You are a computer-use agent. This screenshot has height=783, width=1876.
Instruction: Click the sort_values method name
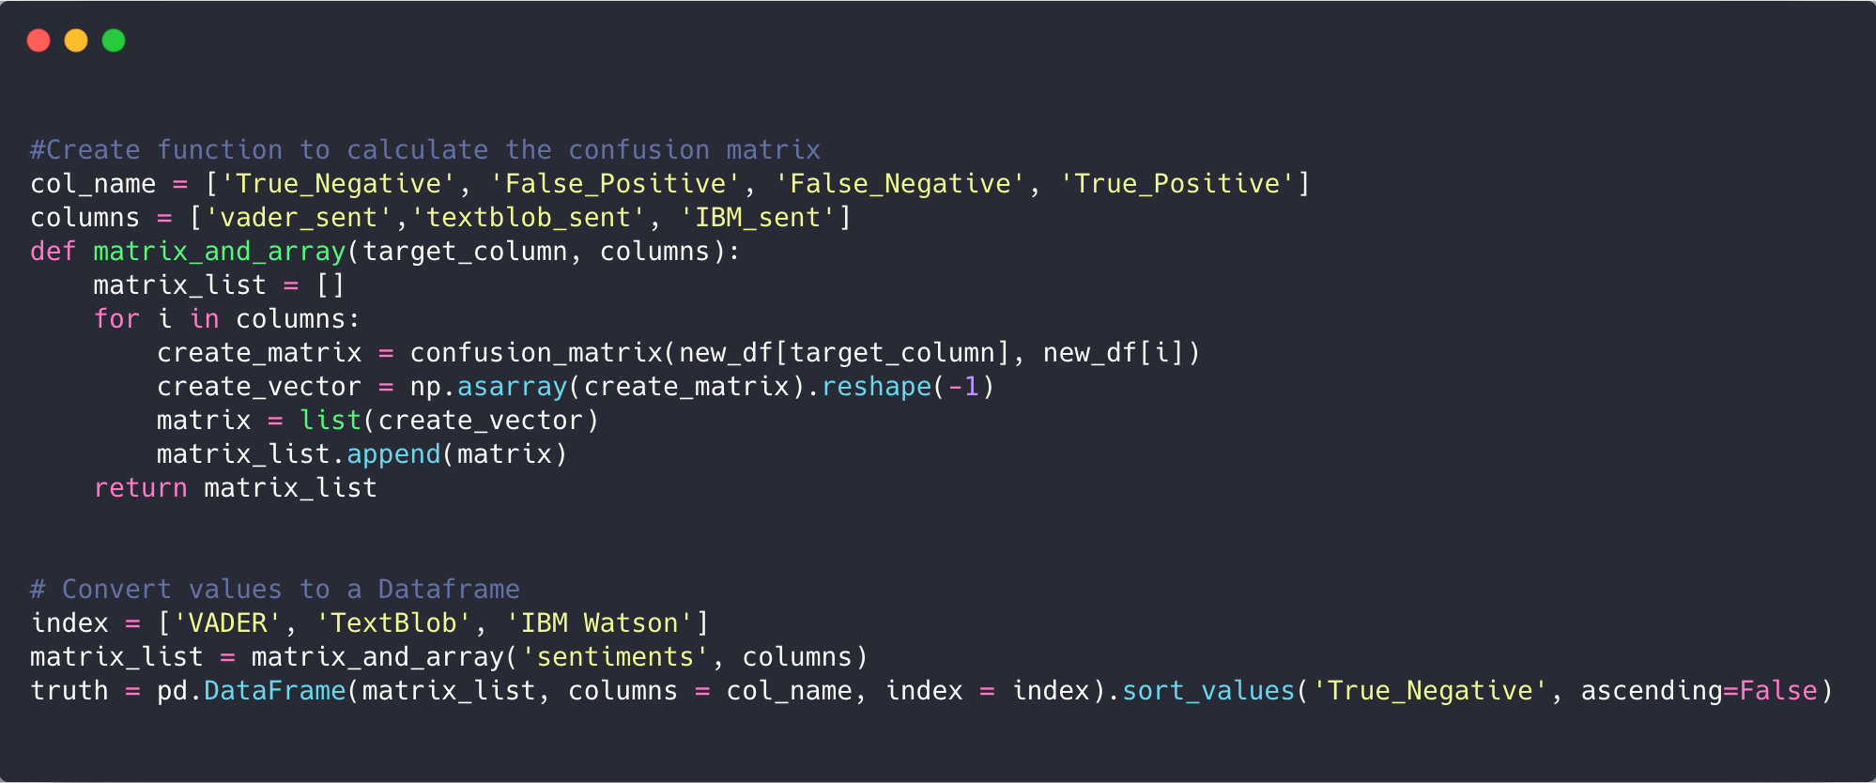pos(1208,691)
